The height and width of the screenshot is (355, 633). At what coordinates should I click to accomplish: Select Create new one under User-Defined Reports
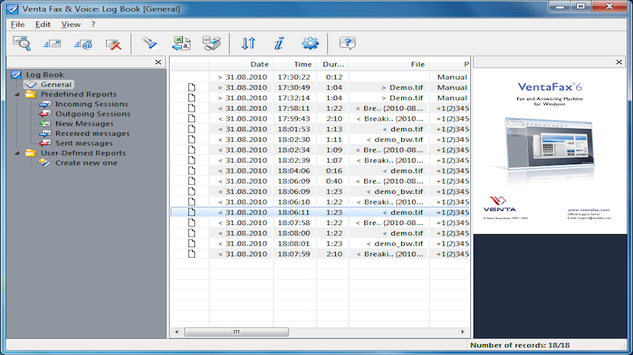pyautogui.click(x=86, y=163)
